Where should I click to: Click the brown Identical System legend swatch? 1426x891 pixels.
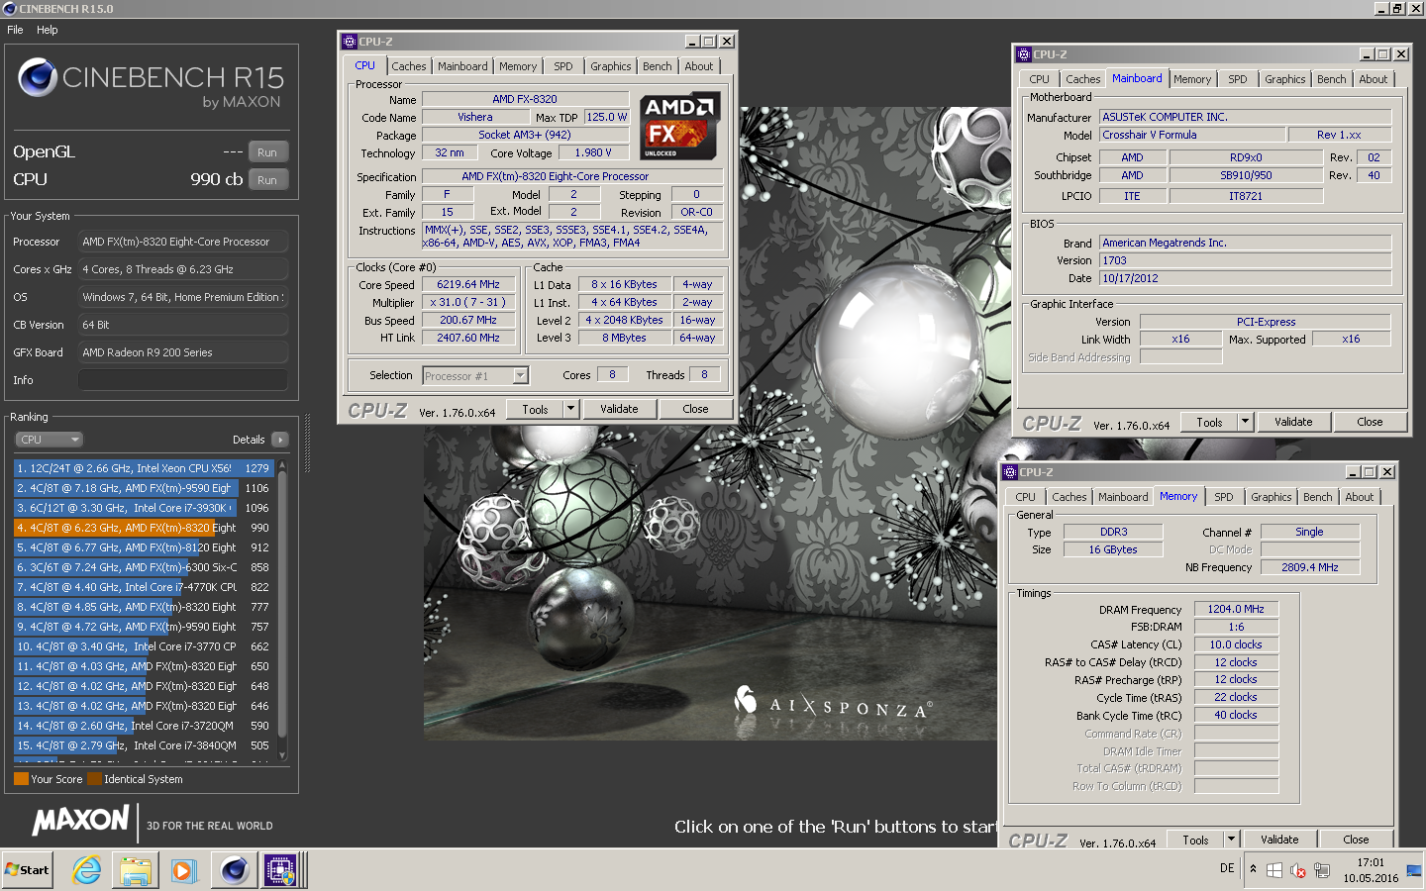94,779
